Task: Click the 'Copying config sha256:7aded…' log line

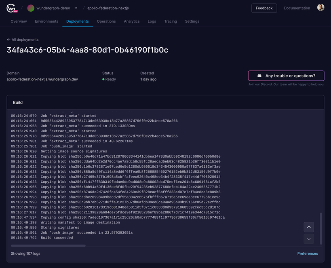Action: click(x=118, y=217)
